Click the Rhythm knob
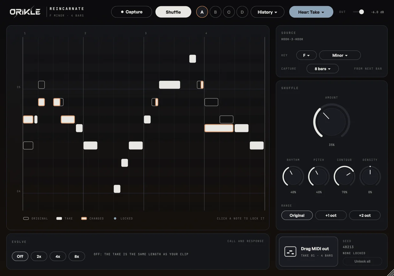This screenshot has height=276, width=394. (x=293, y=177)
